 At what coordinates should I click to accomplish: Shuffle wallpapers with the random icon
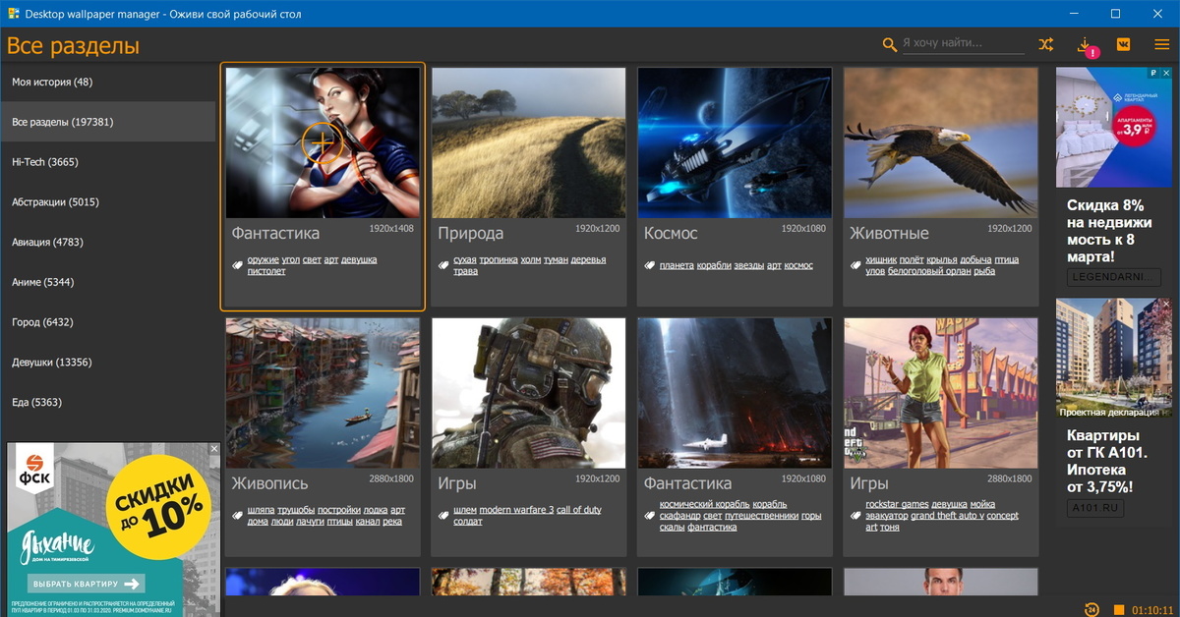pyautogui.click(x=1045, y=44)
